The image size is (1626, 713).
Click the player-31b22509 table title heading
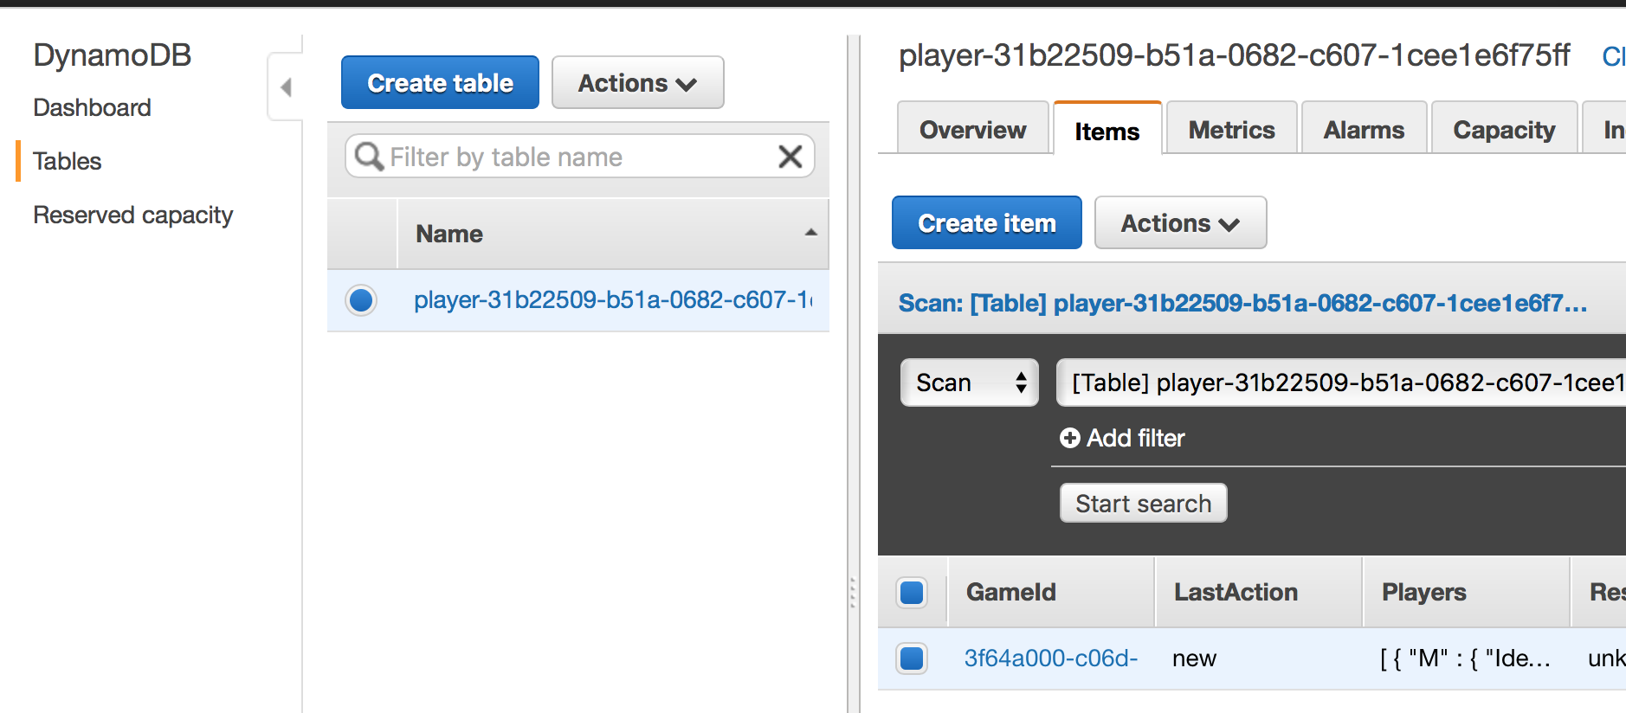tap(1234, 55)
